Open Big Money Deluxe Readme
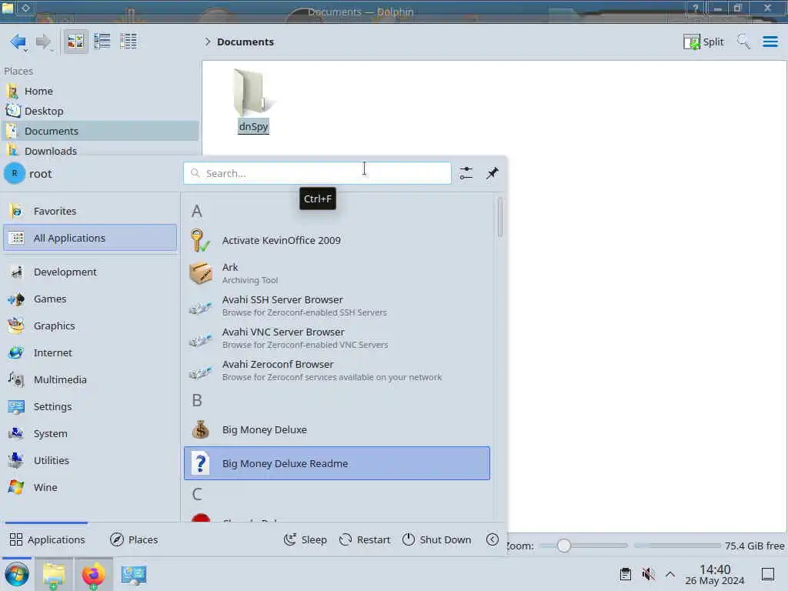788x591 pixels. [x=337, y=463]
